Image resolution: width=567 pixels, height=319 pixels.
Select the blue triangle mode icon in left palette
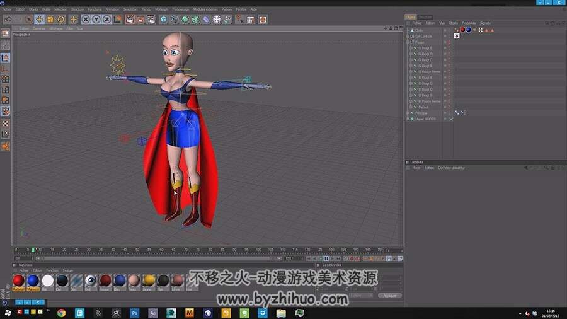pyautogui.click(x=5, y=57)
